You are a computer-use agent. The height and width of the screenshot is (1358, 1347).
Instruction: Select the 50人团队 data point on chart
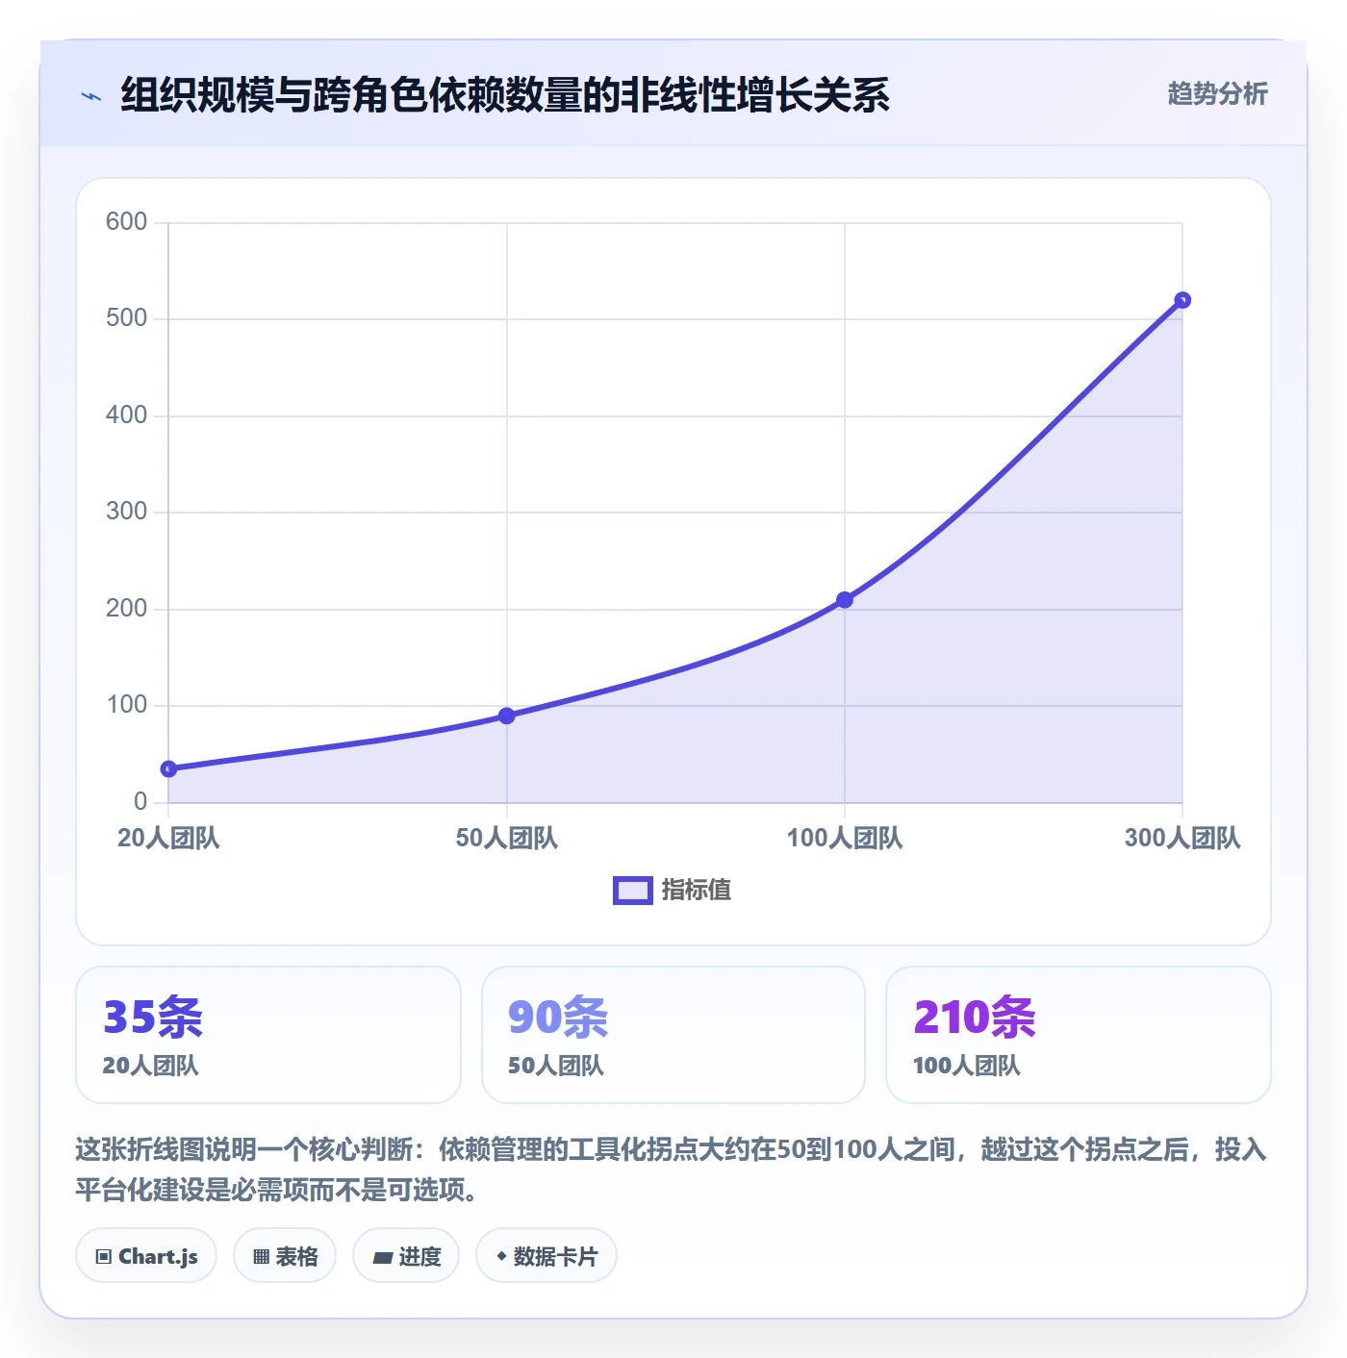[506, 716]
